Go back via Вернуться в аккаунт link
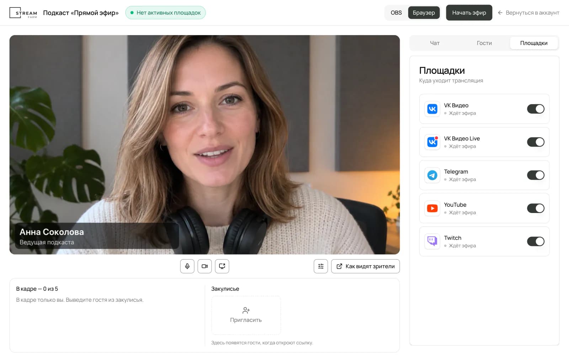The image size is (569, 355). coord(528,13)
